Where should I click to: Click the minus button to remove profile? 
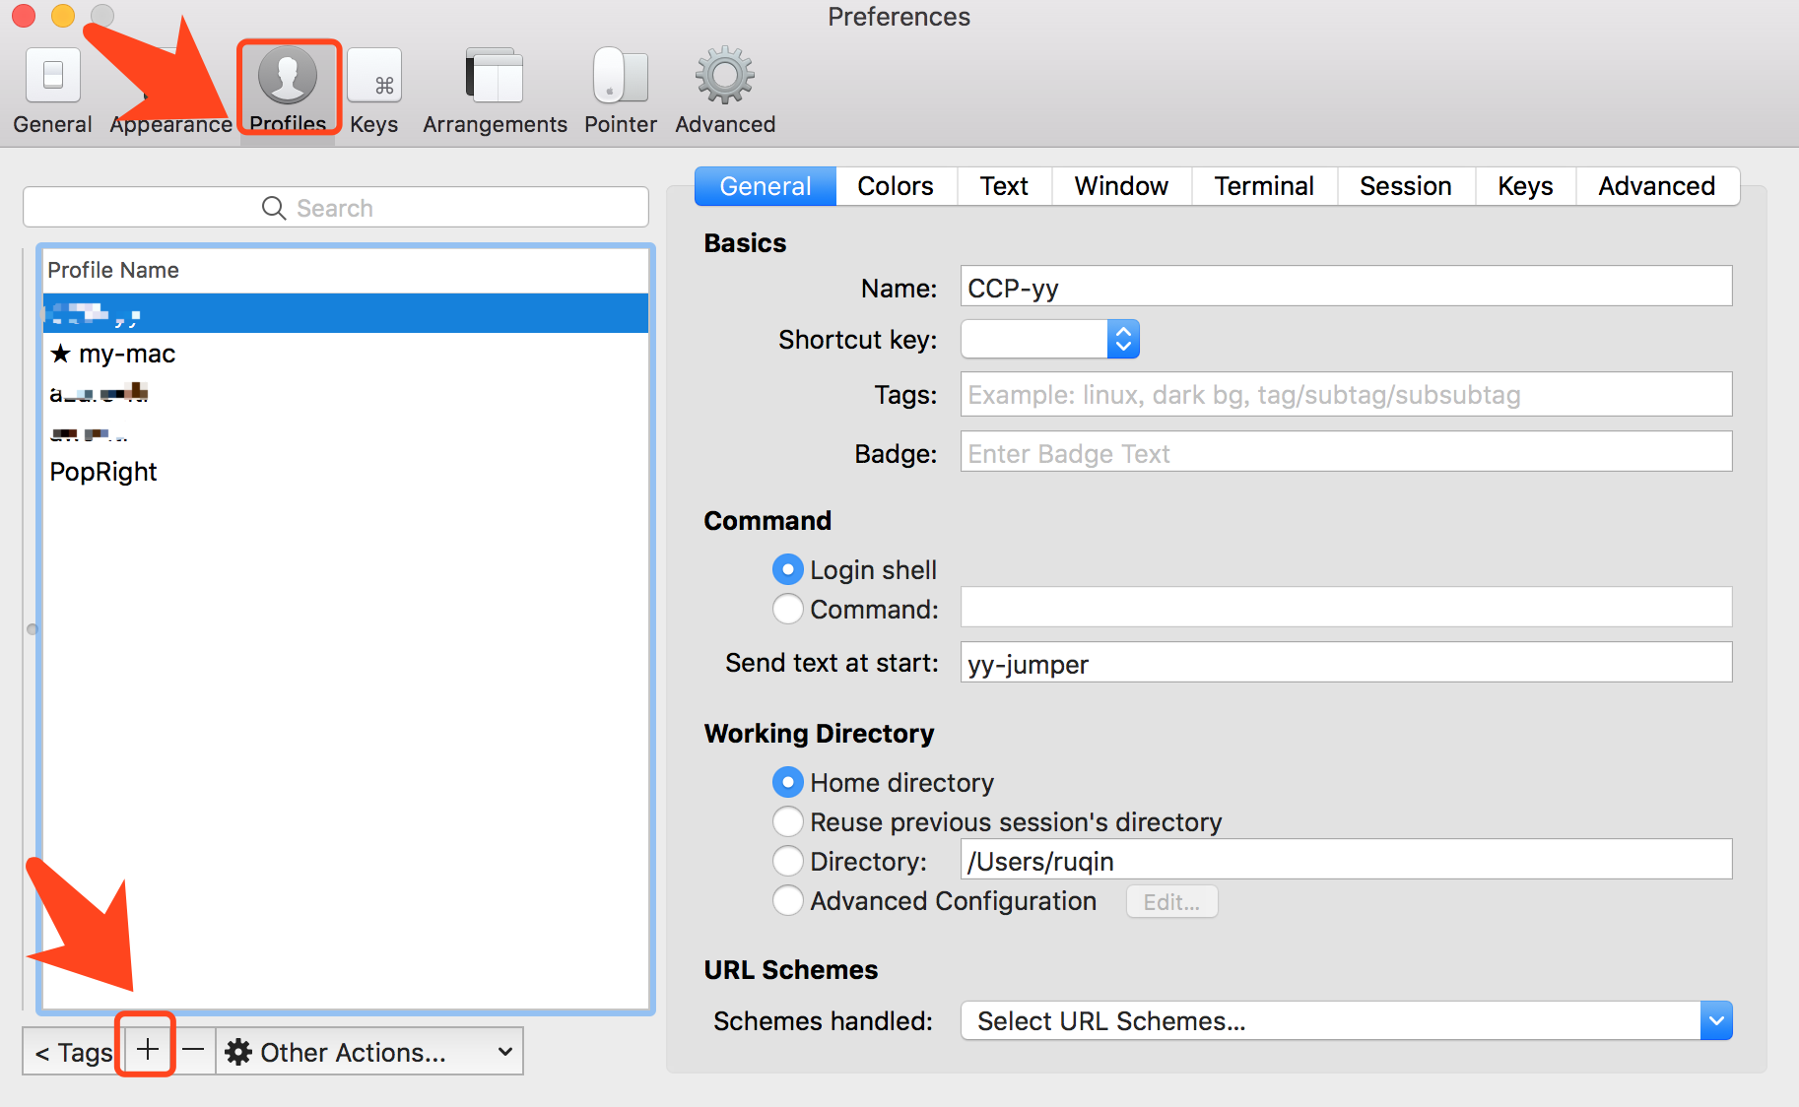[x=193, y=1050]
